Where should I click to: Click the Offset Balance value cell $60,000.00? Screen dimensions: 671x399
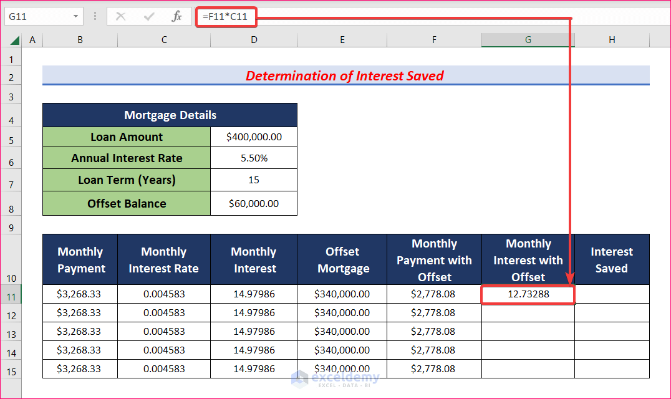pyautogui.click(x=253, y=204)
